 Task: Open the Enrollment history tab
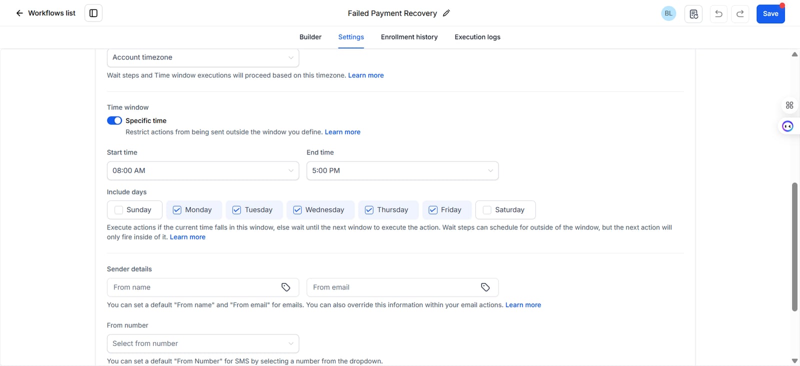coord(409,37)
